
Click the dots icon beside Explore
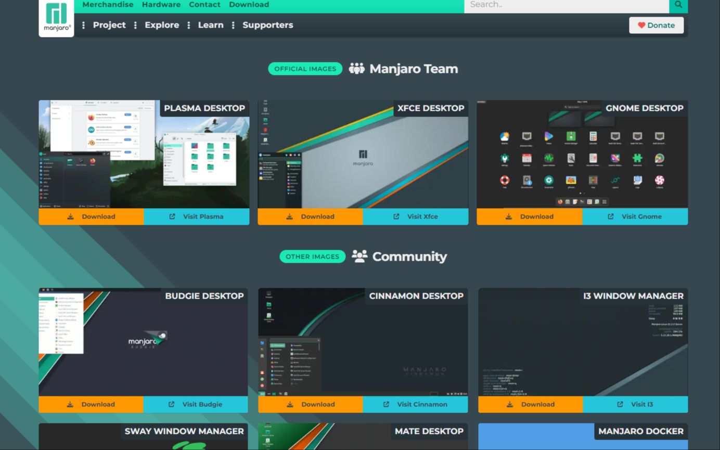pos(135,25)
